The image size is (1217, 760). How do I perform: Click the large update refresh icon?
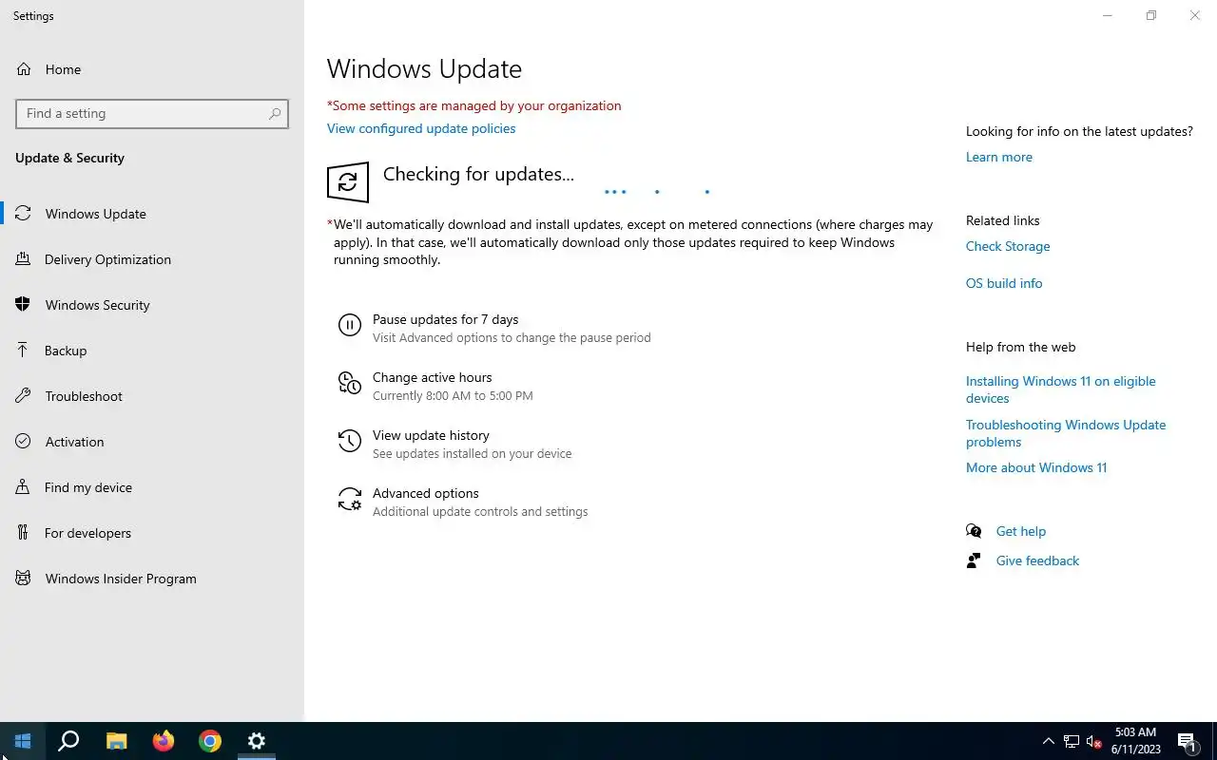(x=348, y=181)
